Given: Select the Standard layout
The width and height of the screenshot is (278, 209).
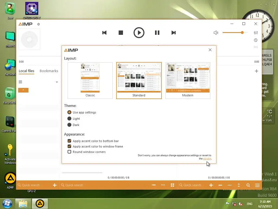Looking at the screenshot, I should click(139, 80).
